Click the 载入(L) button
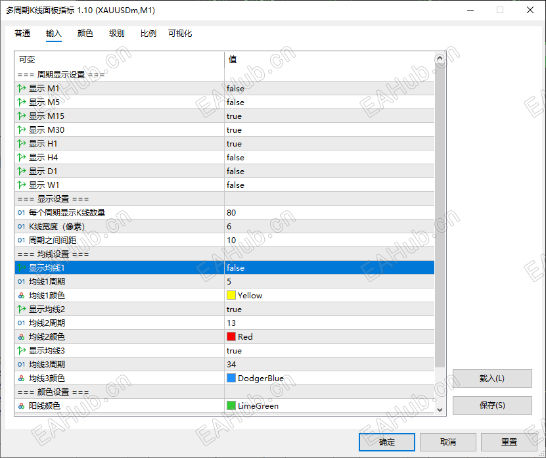This screenshot has height=458, width=546. (492, 378)
